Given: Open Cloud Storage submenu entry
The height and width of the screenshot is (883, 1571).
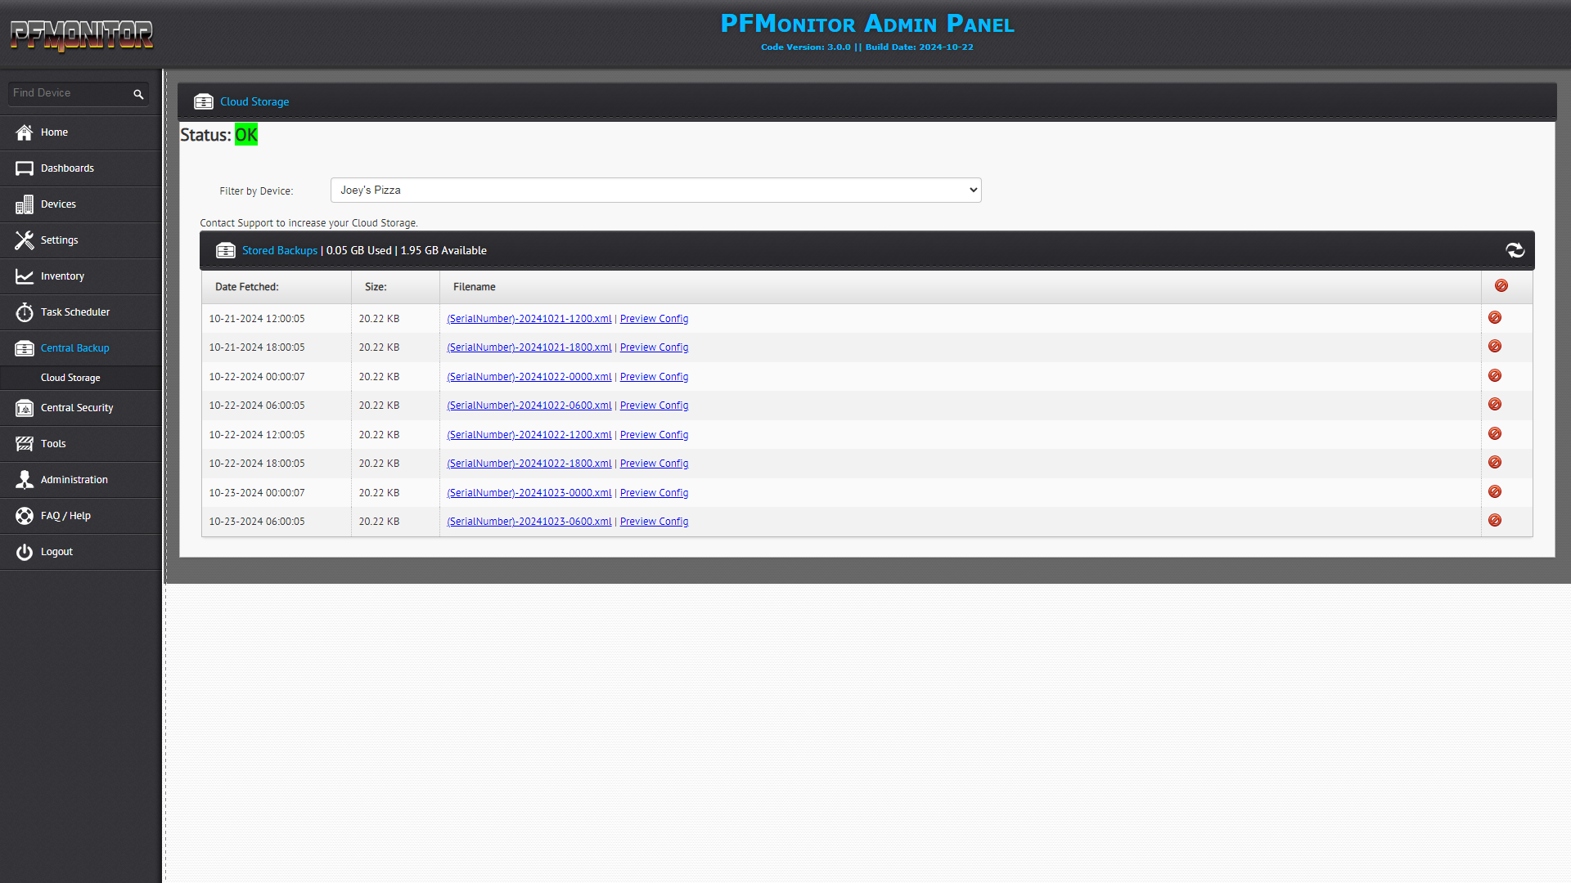Looking at the screenshot, I should 80,378.
